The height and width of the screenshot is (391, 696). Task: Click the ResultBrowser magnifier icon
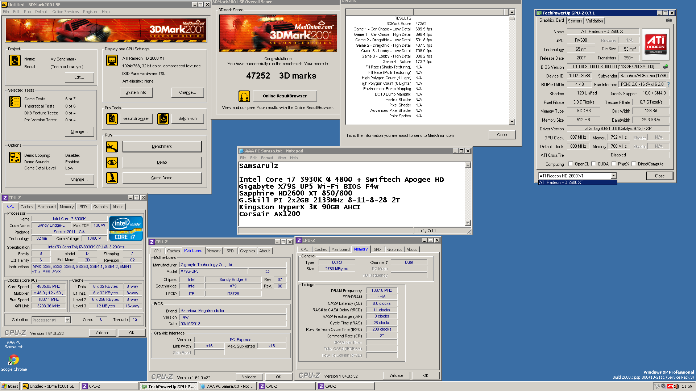click(112, 118)
